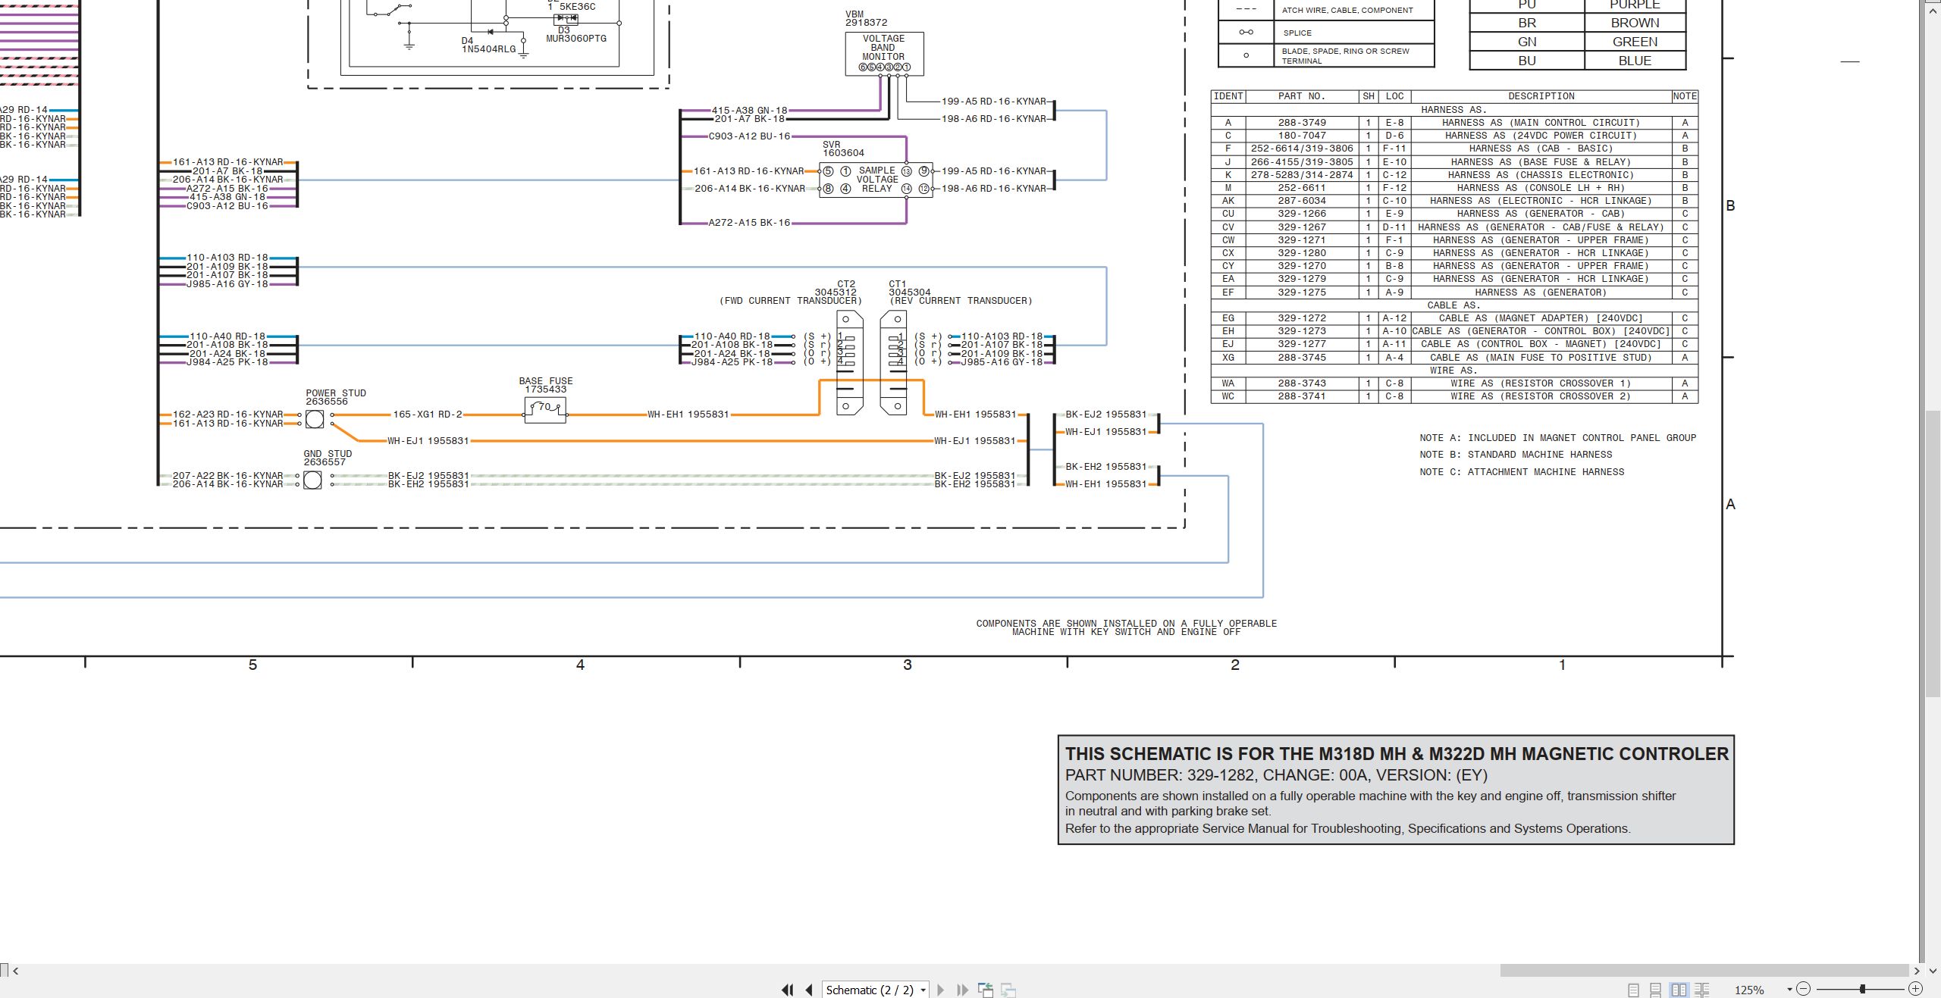1941x998 pixels.
Task: Switch to two-page continuous view
Action: 1702,990
